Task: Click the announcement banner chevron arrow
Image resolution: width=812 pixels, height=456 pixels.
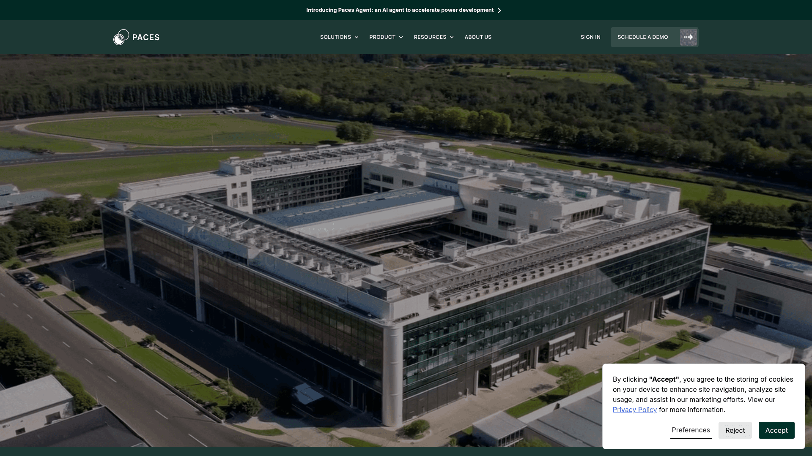Action: point(499,10)
